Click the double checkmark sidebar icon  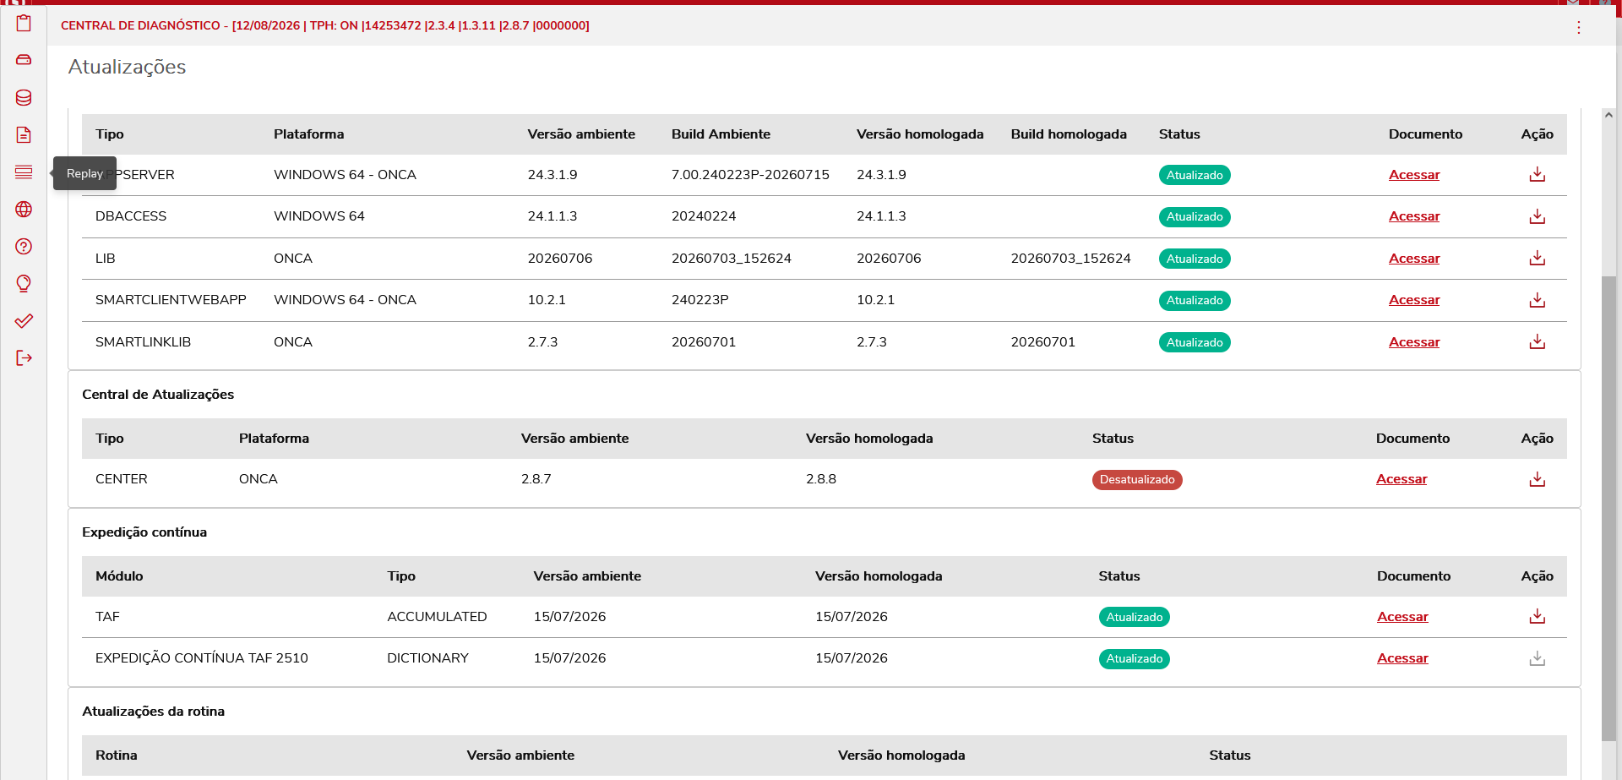click(24, 320)
